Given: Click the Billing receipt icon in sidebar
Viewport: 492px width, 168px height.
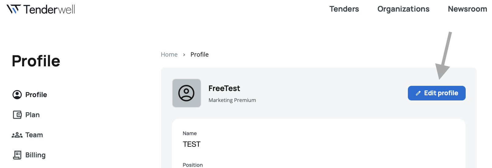Looking at the screenshot, I should 17,155.
